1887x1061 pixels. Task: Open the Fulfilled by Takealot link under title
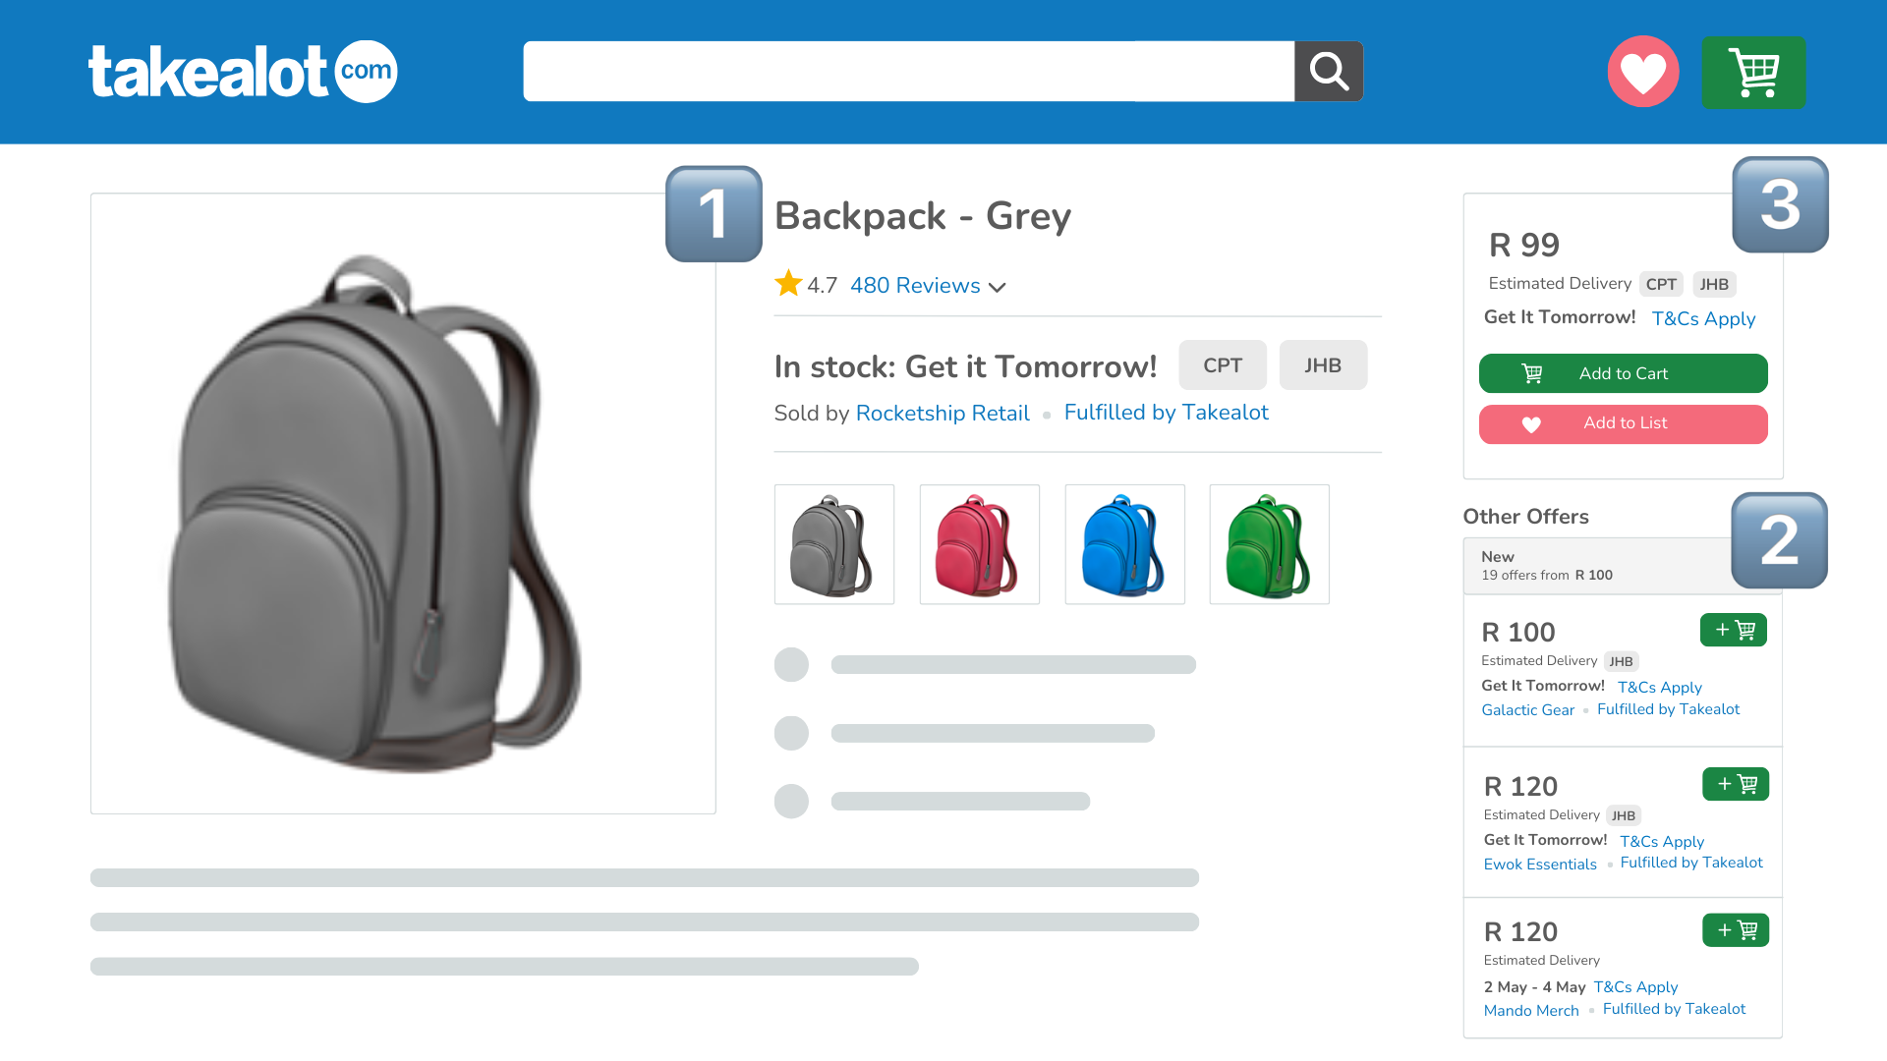coord(1166,413)
